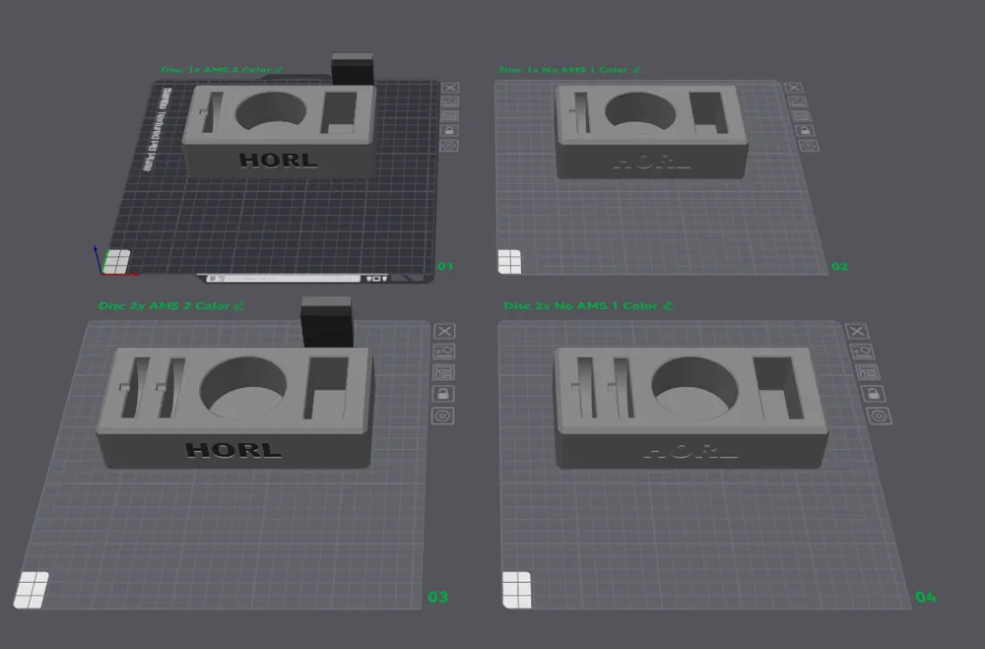Remove plate 03 with its X icon
Screen dimensions: 985x649
[x=445, y=331]
